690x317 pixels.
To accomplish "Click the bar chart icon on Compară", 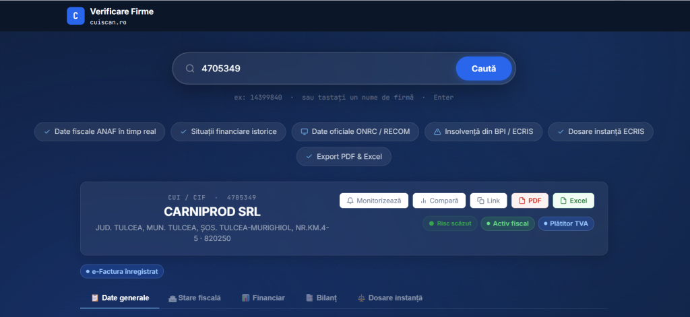I will (x=423, y=201).
